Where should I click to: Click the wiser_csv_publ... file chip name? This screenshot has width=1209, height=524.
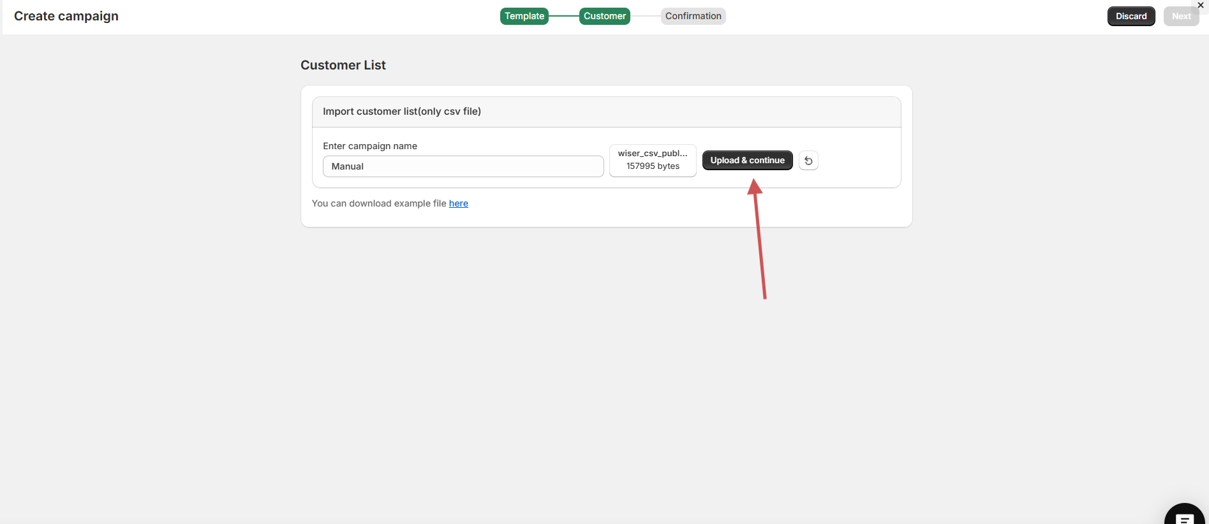click(x=652, y=154)
